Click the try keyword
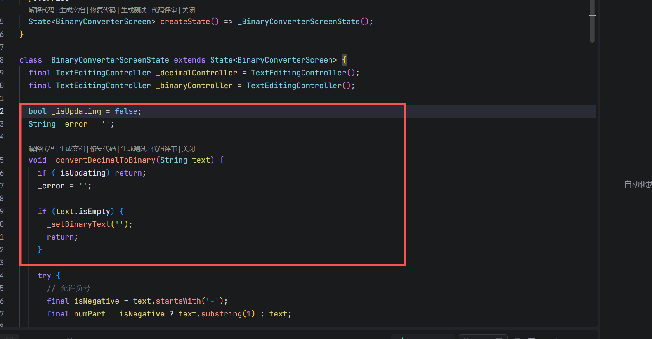Image resolution: width=652 pixels, height=339 pixels. tap(44, 275)
